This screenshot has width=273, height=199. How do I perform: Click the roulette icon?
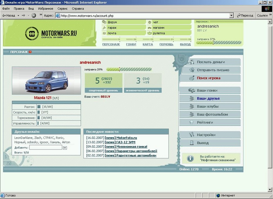[149, 33]
